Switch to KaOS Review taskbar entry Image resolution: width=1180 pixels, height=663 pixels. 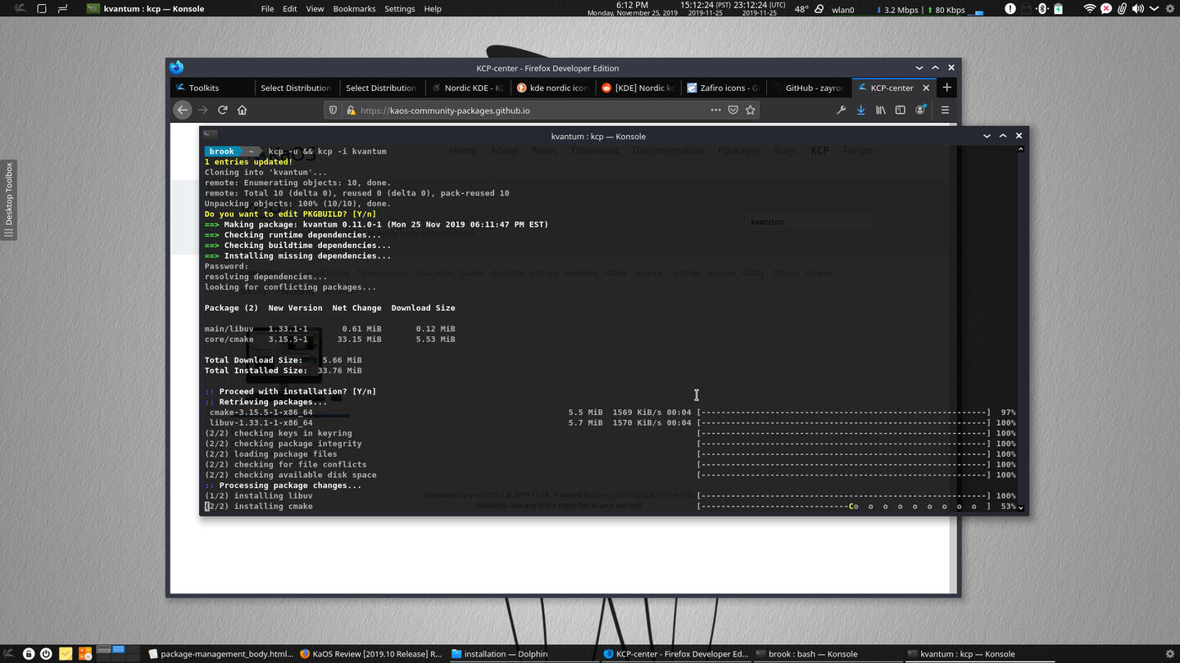(x=371, y=654)
